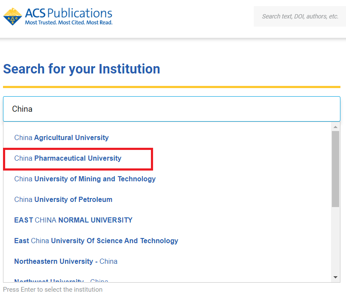
Task: Click the 'Search for your Institution' heading
Action: coord(81,69)
